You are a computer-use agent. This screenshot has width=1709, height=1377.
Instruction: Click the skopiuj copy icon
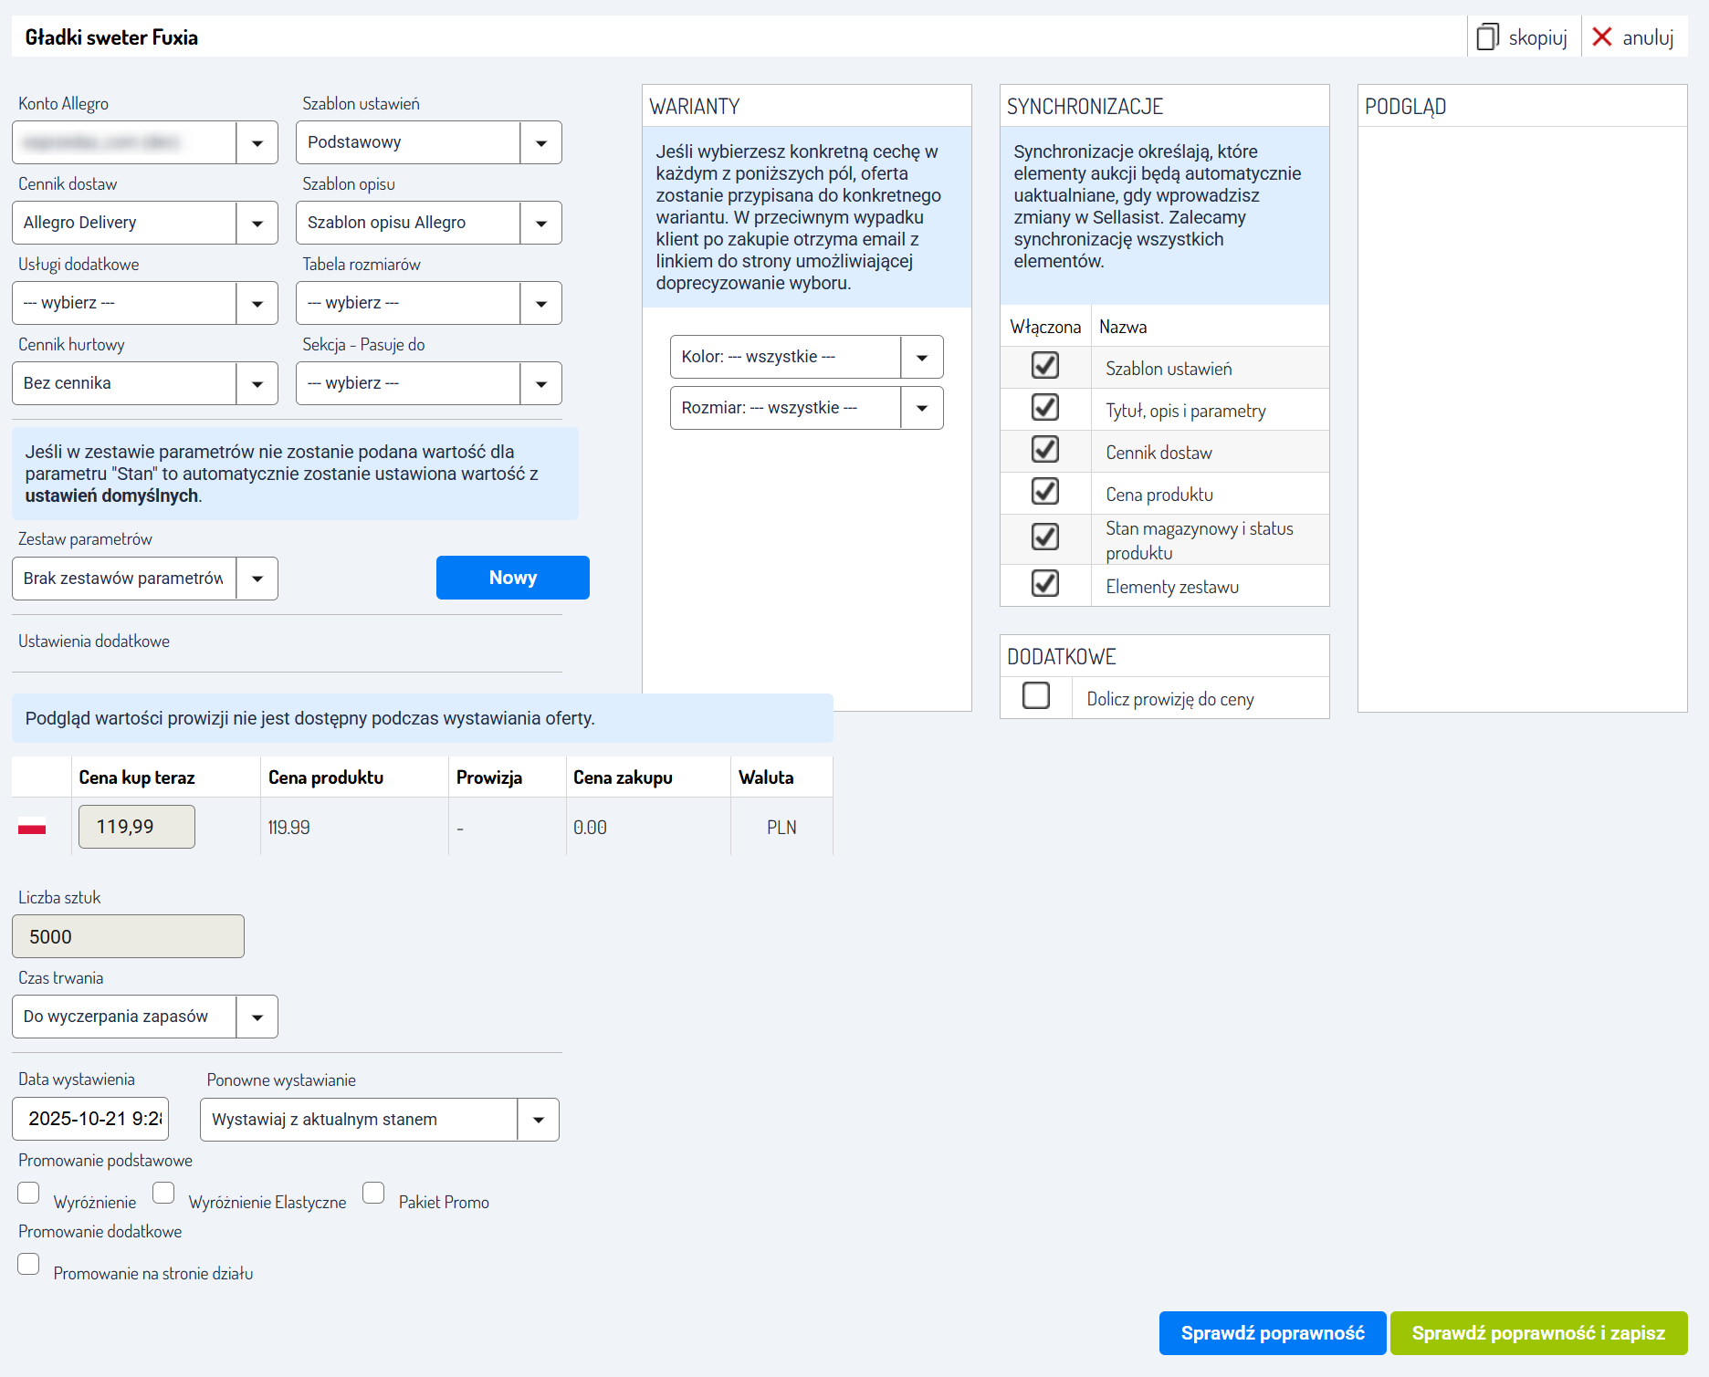[x=1487, y=37]
